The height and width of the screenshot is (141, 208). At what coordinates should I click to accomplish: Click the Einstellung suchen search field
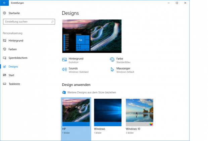(29, 21)
